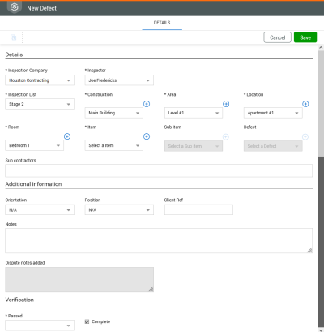The height and width of the screenshot is (332, 324).
Task: Add a new Area with plus icon
Action: pyautogui.click(x=226, y=104)
